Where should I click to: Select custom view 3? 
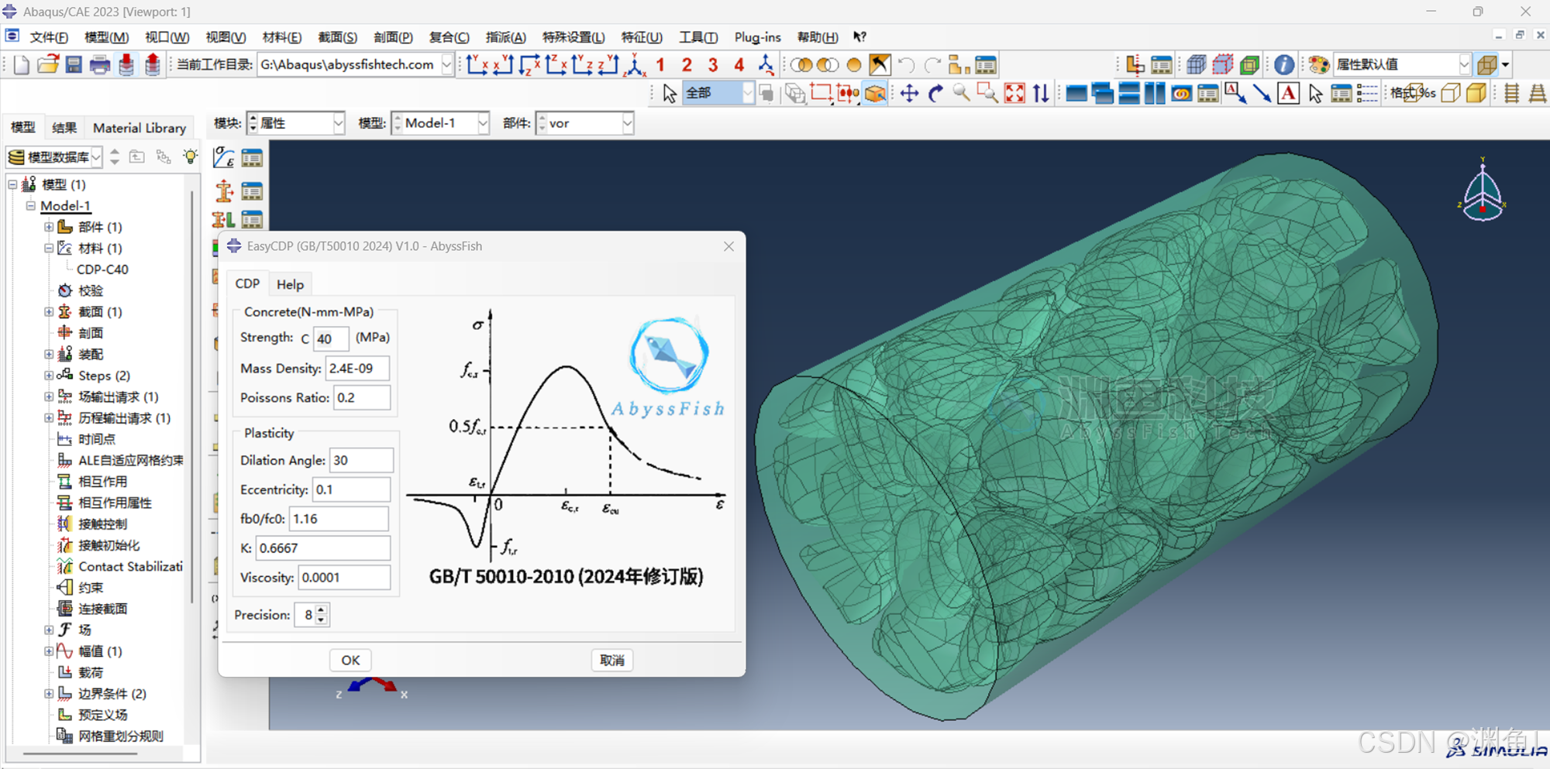[x=713, y=65]
